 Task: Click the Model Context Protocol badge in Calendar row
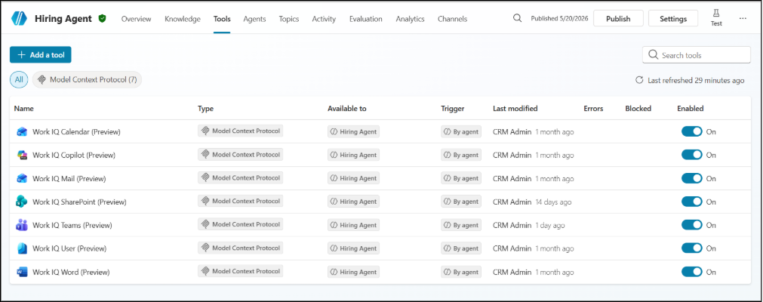tap(241, 131)
